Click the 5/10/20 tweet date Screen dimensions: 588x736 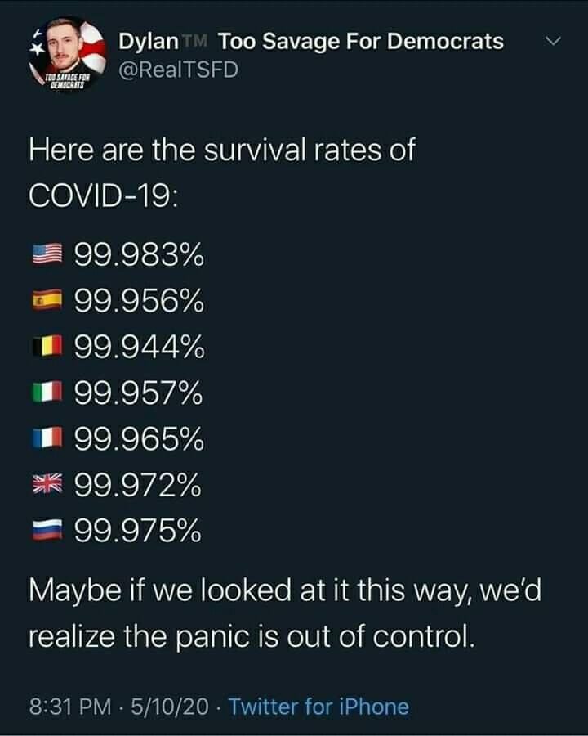169,707
